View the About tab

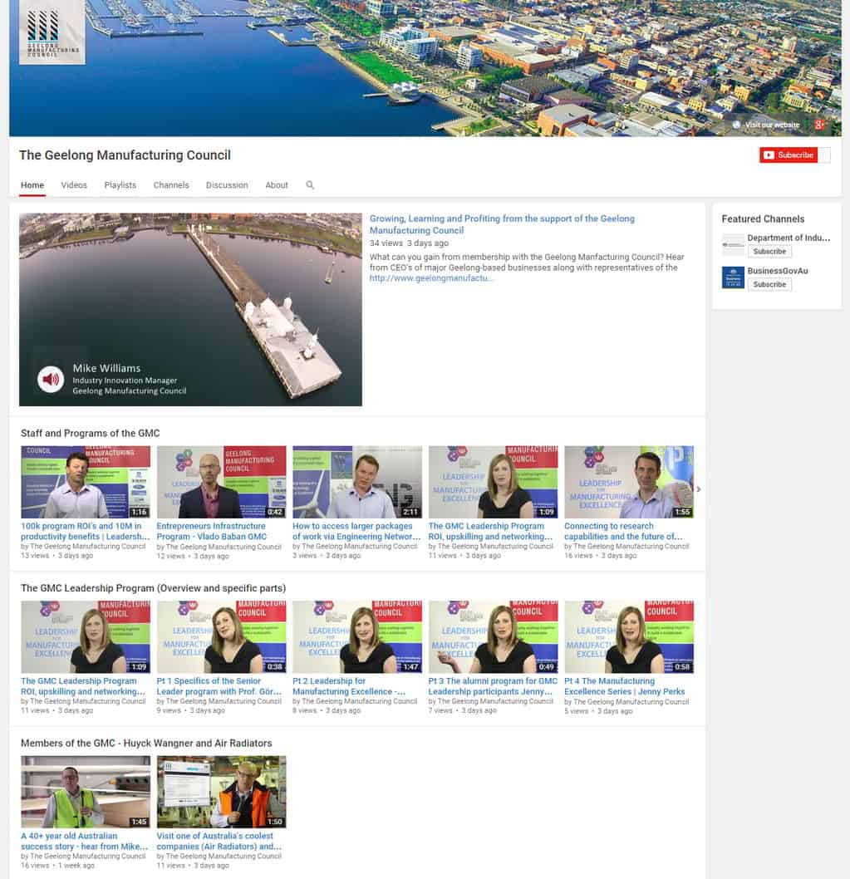pyautogui.click(x=277, y=185)
